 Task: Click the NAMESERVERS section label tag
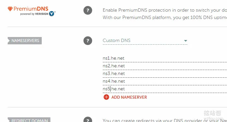(x=25, y=41)
